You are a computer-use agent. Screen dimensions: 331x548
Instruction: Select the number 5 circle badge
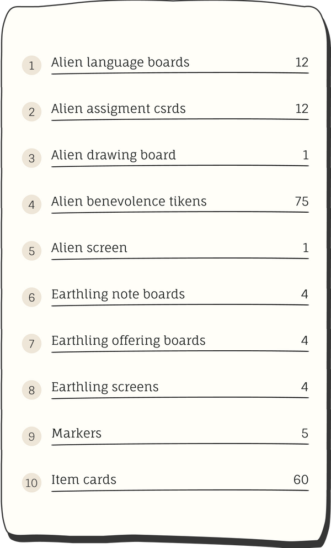tap(31, 251)
